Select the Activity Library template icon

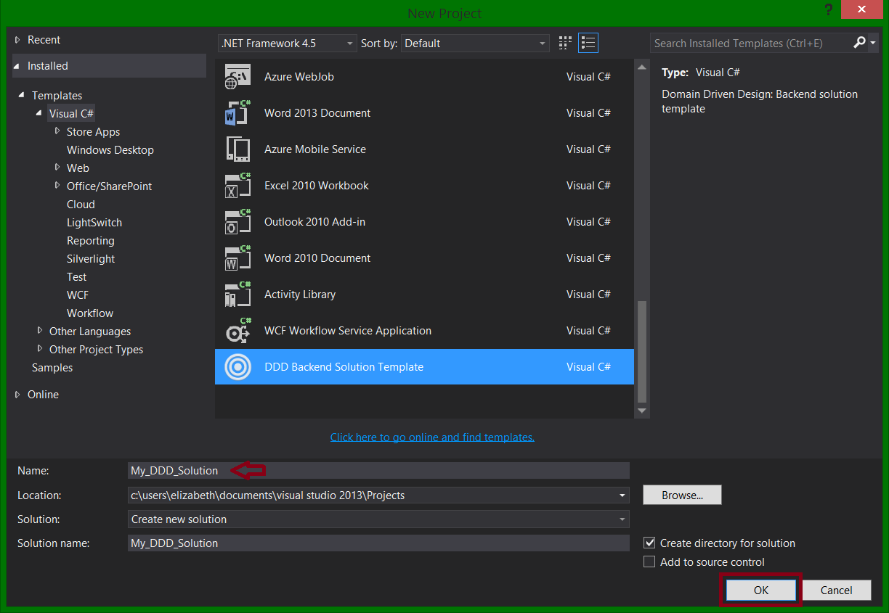coord(237,294)
